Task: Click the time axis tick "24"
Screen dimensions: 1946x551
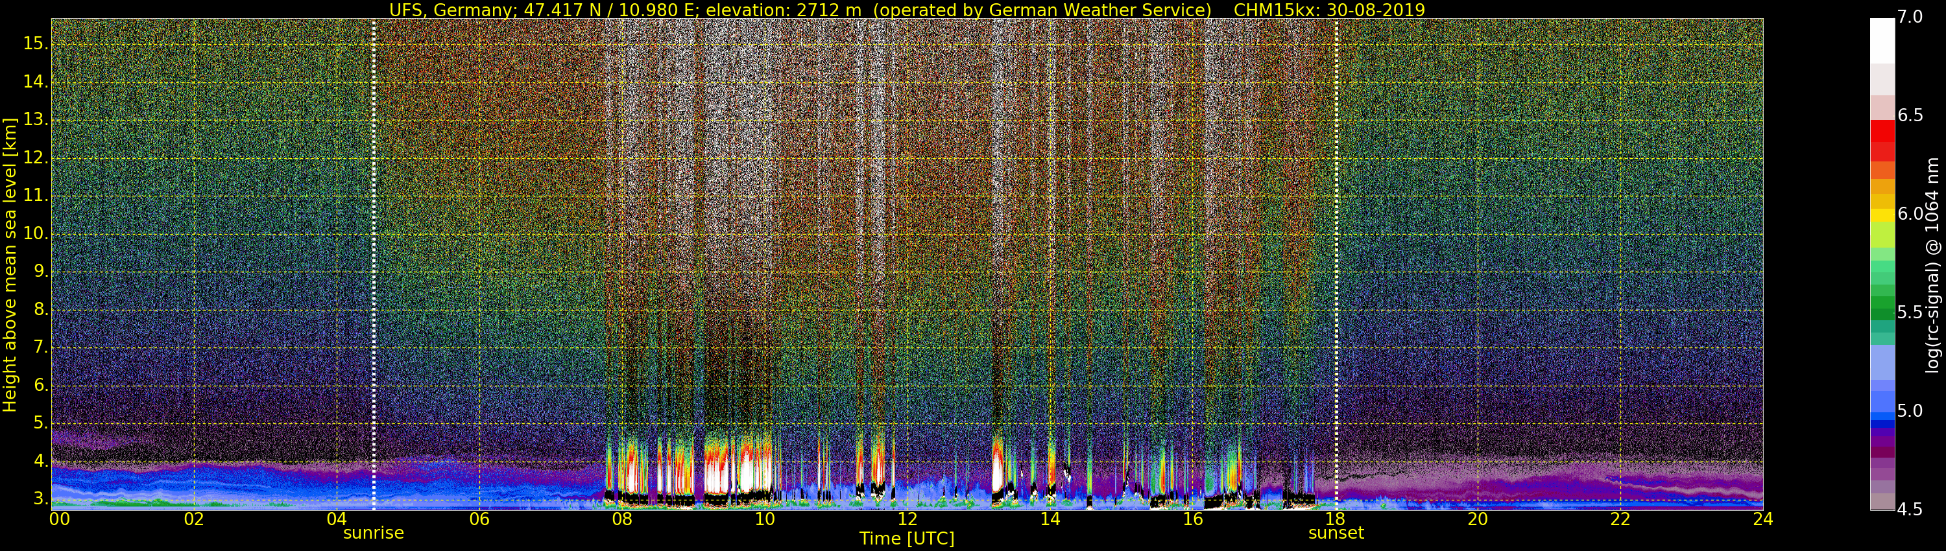Action: 1763,519
